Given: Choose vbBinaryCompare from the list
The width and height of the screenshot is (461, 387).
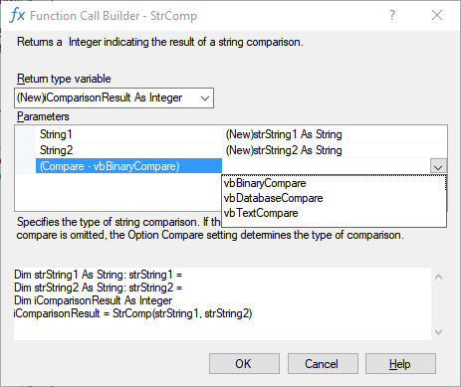Looking at the screenshot, I should tap(334, 183).
